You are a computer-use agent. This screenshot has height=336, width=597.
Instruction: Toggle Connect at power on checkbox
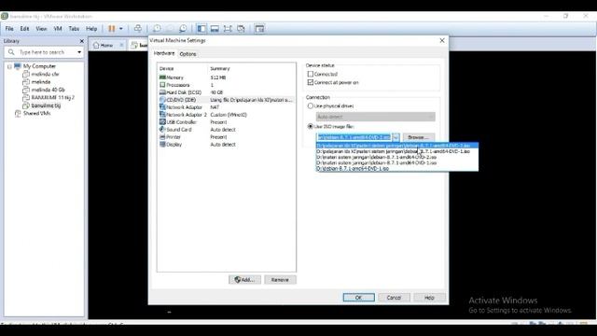[x=311, y=82]
